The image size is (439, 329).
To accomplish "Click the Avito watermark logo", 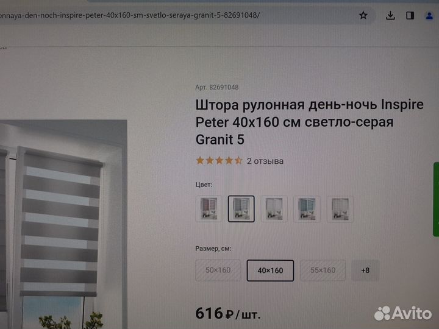I will [x=403, y=313].
